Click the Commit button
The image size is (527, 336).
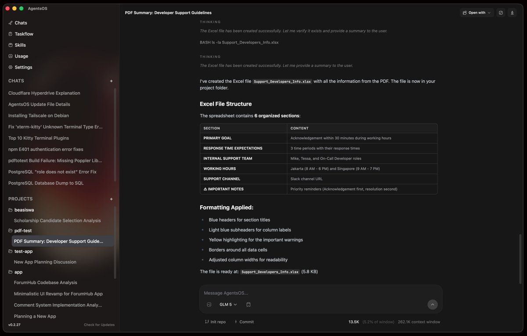244,322
